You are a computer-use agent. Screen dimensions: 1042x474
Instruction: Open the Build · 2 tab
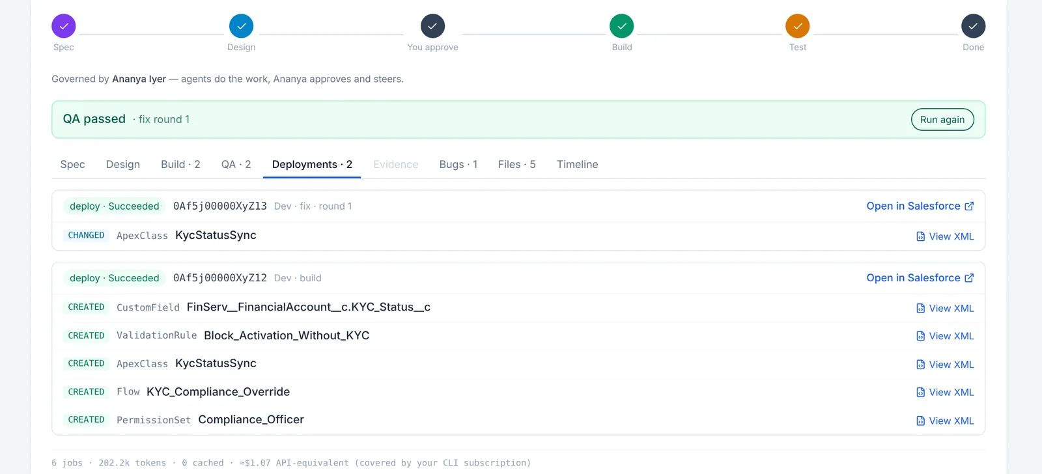(180, 164)
